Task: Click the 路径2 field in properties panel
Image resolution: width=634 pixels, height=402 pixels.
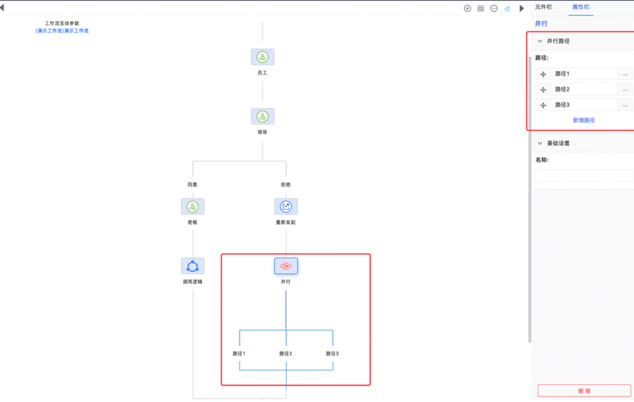Action: tap(584, 90)
